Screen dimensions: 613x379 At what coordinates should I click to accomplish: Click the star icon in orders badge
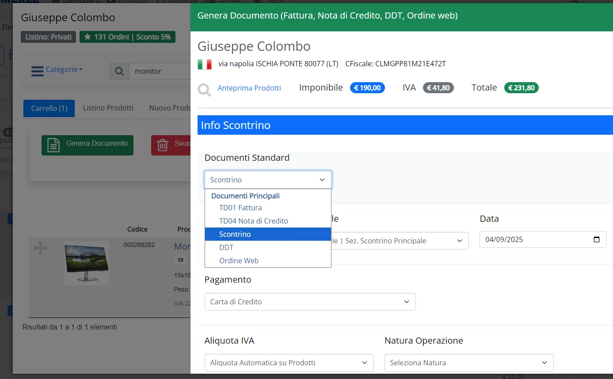pos(88,37)
